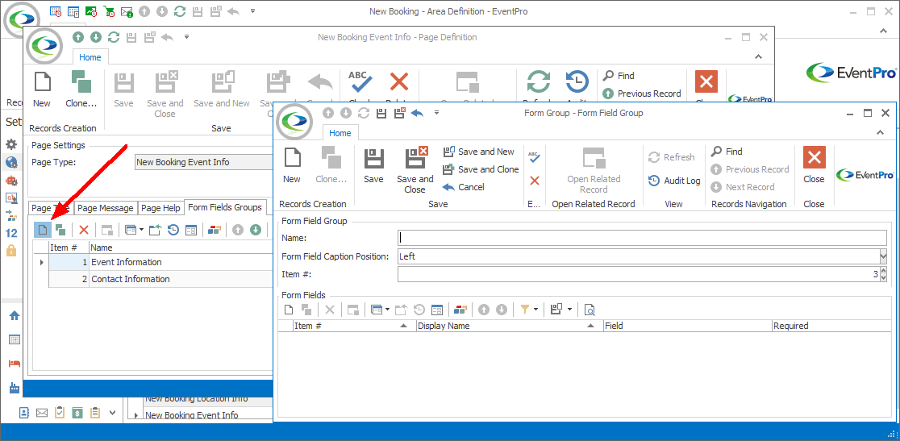This screenshot has width=900, height=441.
Task: Click the Required column header
Action: [833, 326]
